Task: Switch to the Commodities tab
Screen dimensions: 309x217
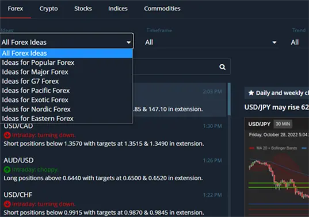Action: 162,9
